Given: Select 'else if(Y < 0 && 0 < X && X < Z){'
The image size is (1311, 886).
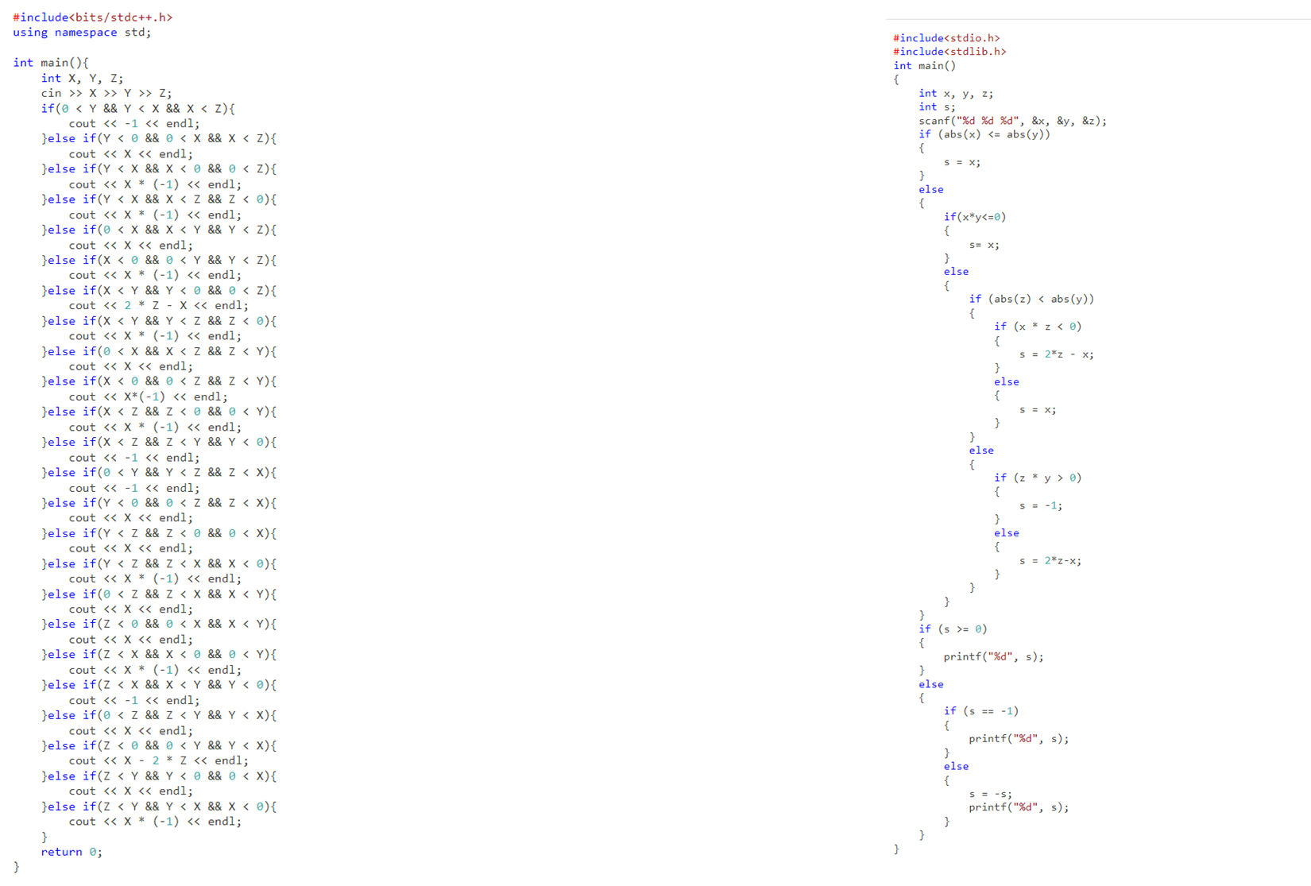Looking at the screenshot, I should click(162, 138).
